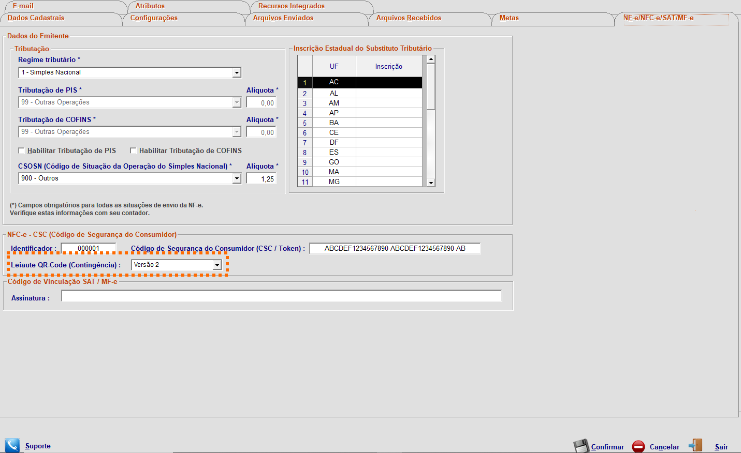This screenshot has width=741, height=453.
Task: Enable Habilitar Tributação de COFINS checkbox
Action: (x=133, y=150)
